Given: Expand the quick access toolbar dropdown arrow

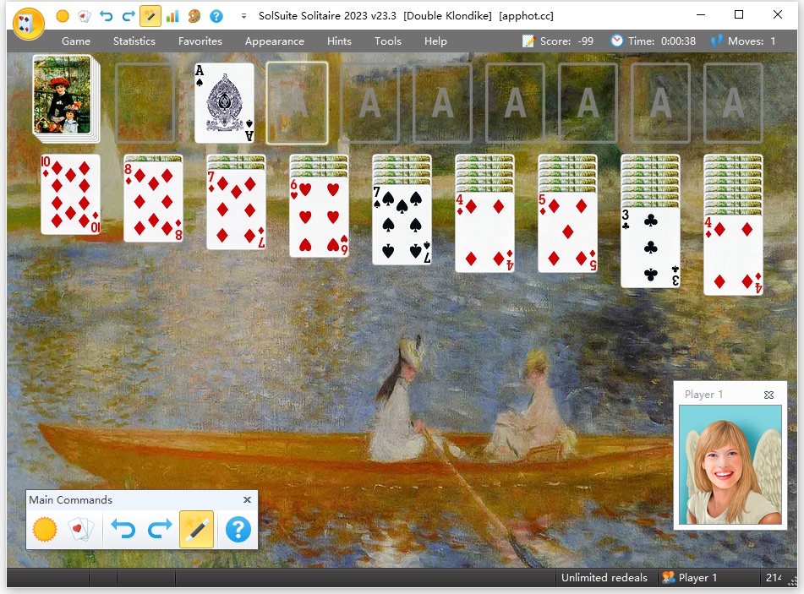Looking at the screenshot, I should coord(243,16).
